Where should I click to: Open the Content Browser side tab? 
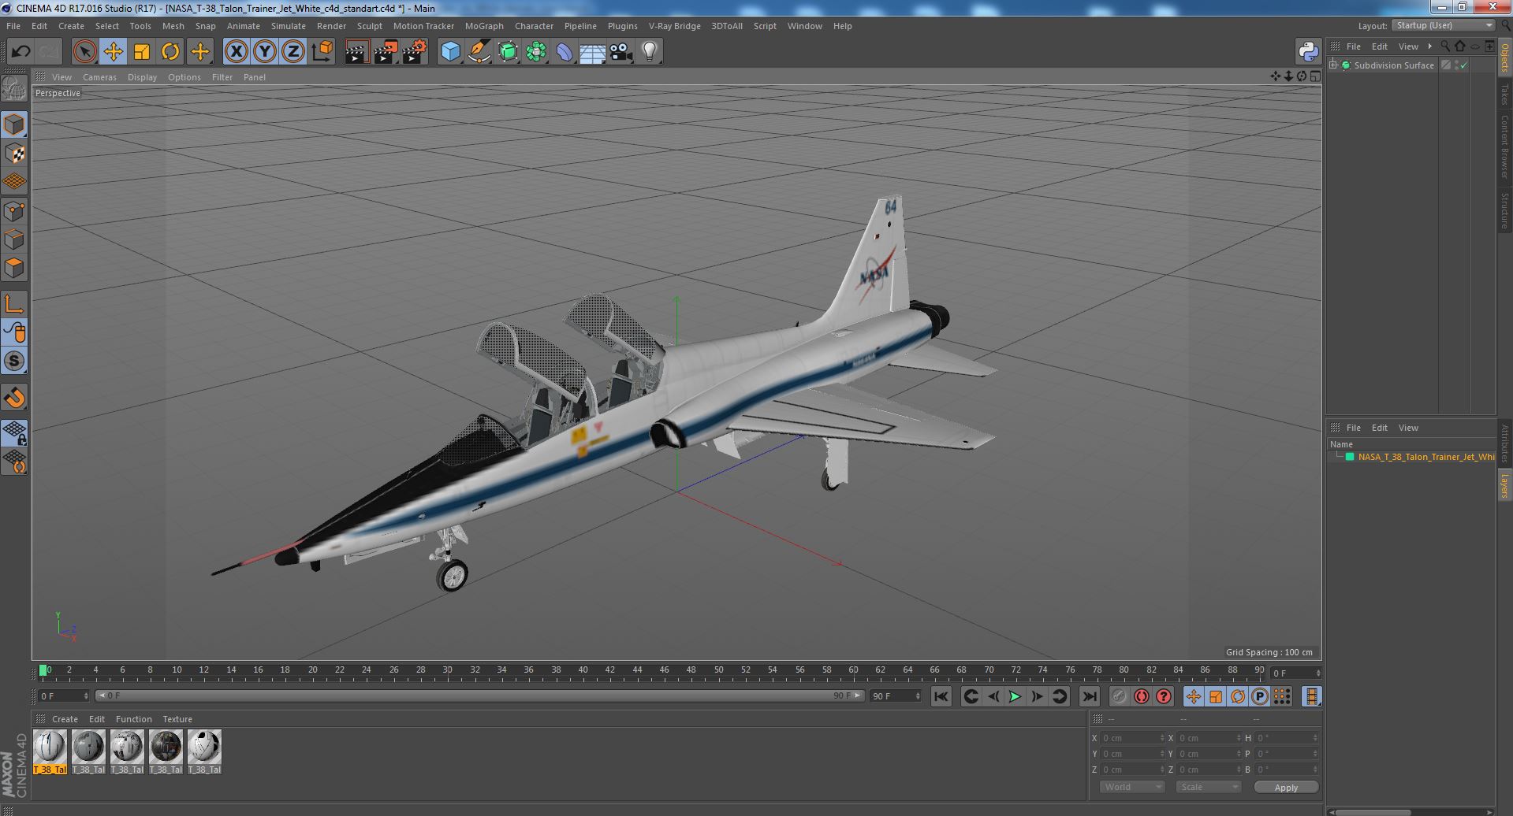1504,147
